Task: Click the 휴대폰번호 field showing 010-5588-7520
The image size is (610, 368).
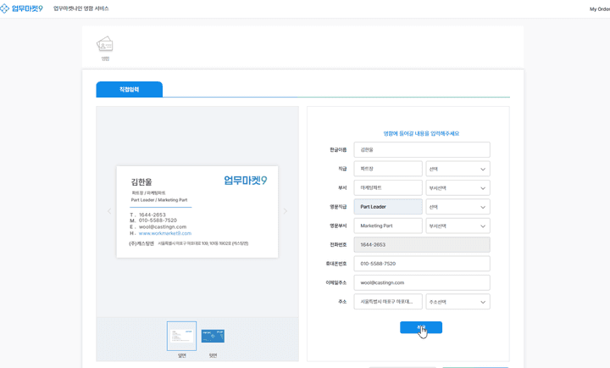Action: pos(422,264)
